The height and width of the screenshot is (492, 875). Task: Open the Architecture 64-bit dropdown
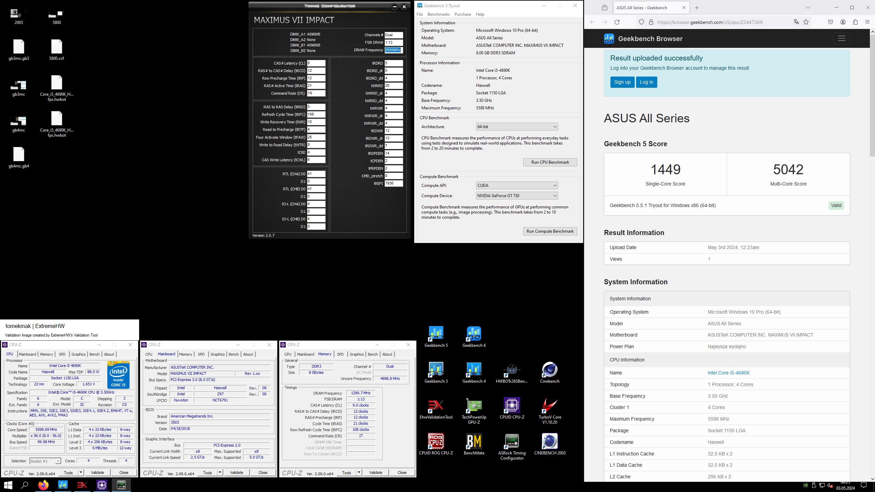pos(517,127)
